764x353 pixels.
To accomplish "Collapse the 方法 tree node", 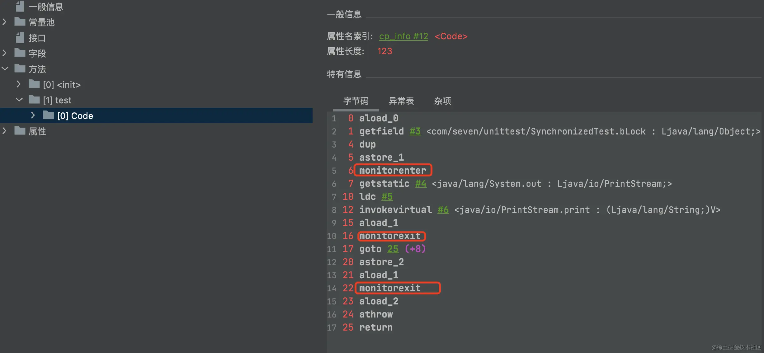I will 5,69.
